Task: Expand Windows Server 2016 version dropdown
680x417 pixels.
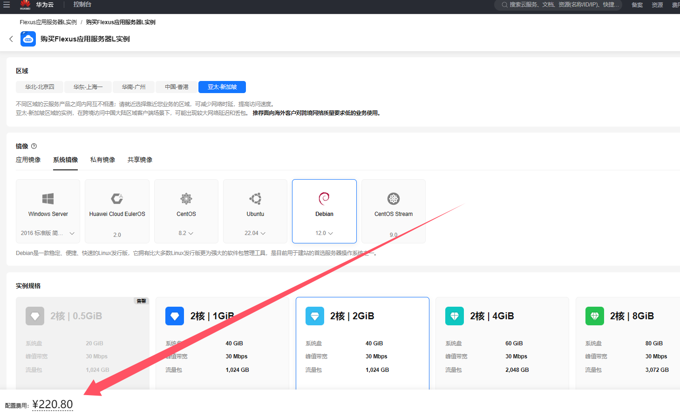Action: click(48, 233)
